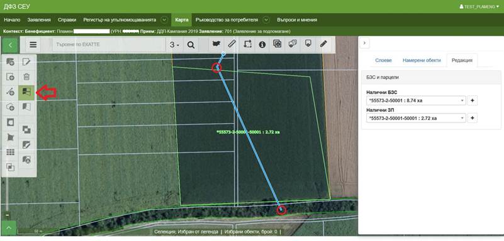
Task: Expand the TEST_PLAMENG user menu
Action: point(479,6)
